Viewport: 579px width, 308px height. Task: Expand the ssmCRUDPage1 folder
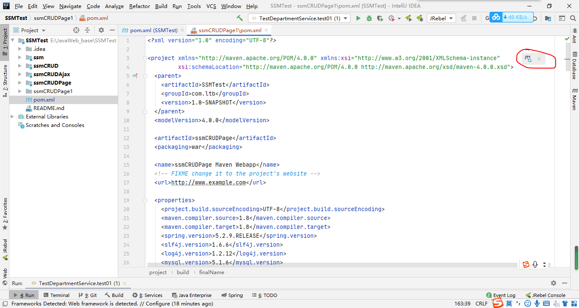[x=20, y=91]
